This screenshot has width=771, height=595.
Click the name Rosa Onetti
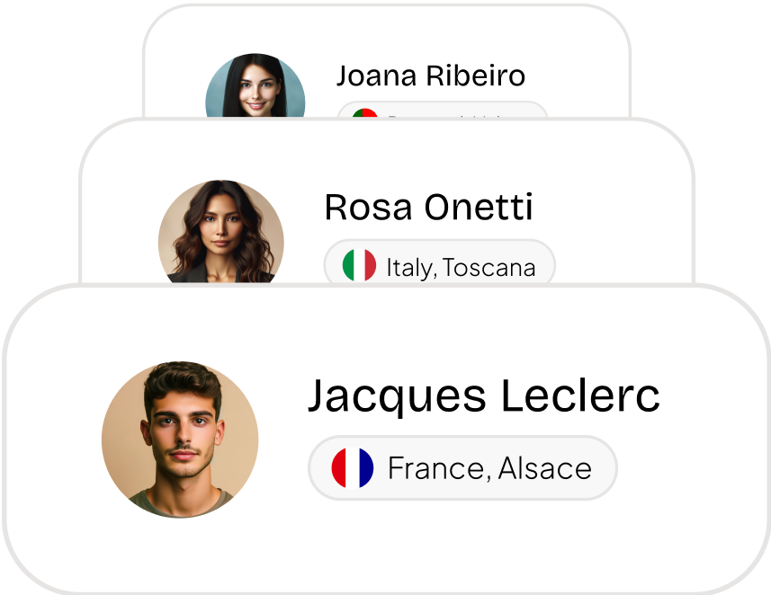[x=428, y=208]
